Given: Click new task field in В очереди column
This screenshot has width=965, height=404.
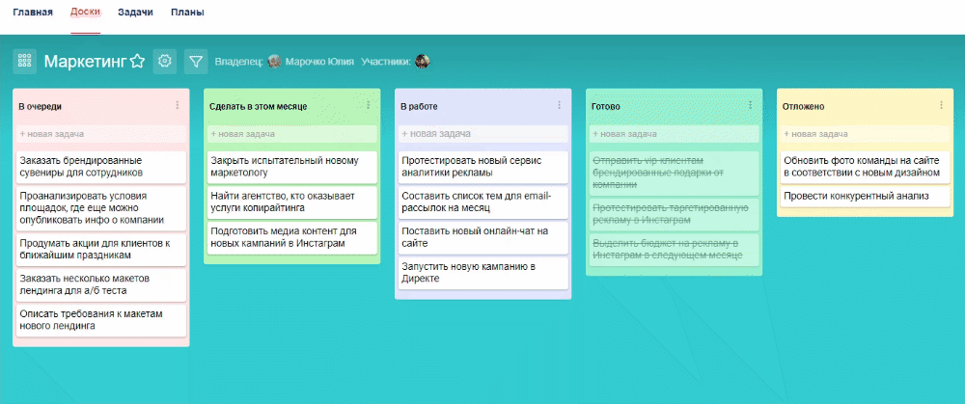Looking at the screenshot, I should coord(100,134).
